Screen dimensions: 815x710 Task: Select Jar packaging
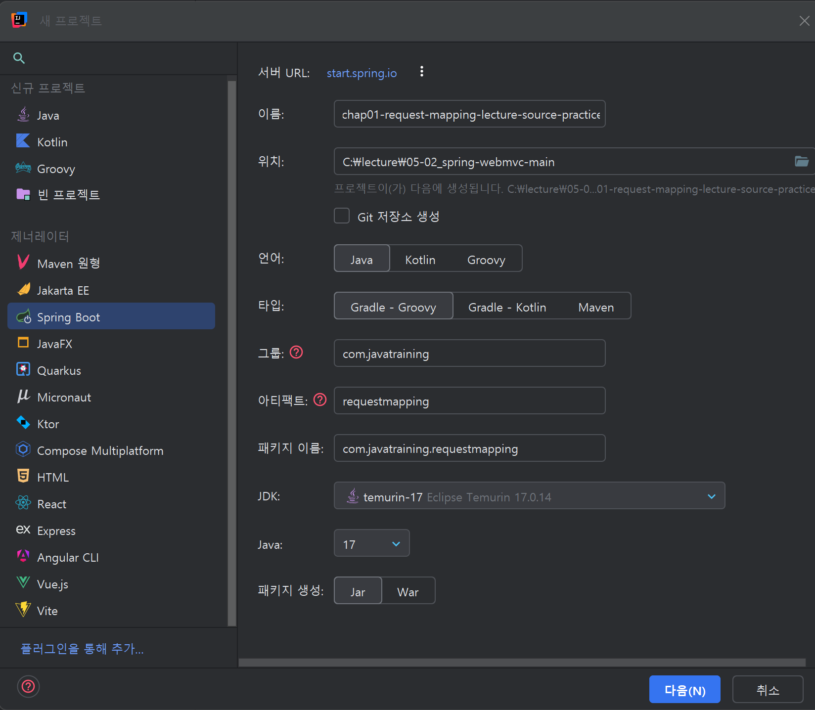pos(358,591)
